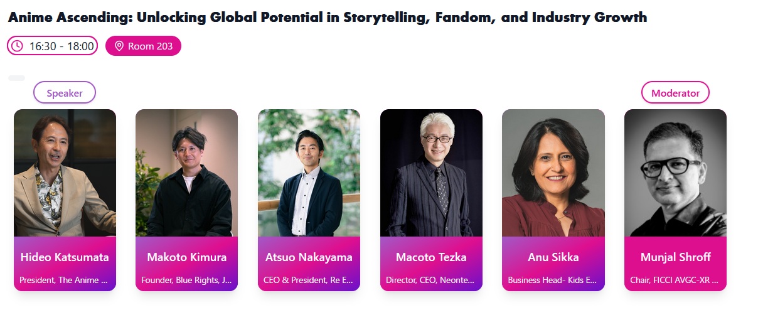Click the clock icon beside 16:30 - 18:00
The height and width of the screenshot is (310, 763).
(17, 46)
